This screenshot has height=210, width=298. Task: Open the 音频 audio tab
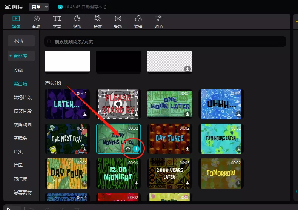point(36,22)
